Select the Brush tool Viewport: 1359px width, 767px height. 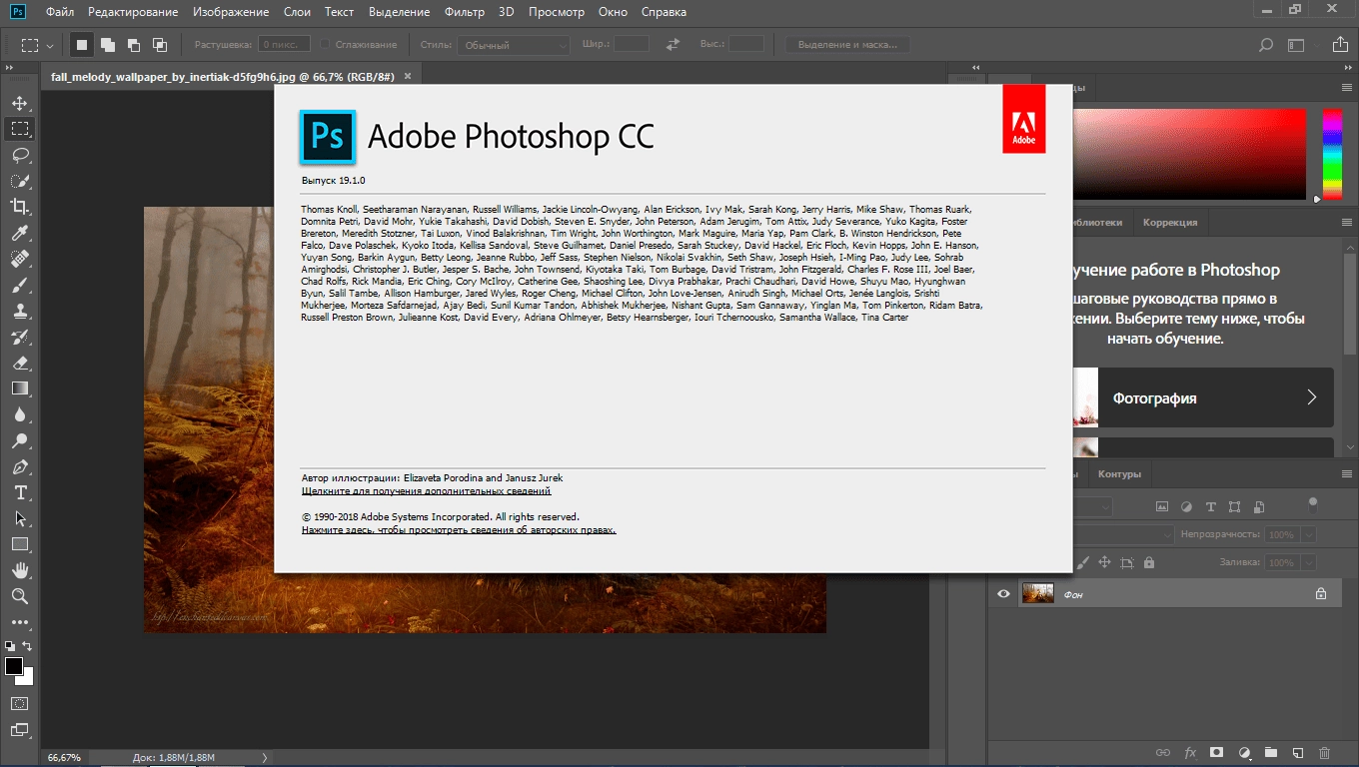pyautogui.click(x=20, y=285)
